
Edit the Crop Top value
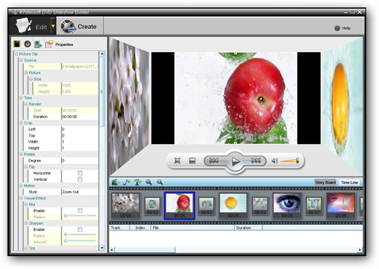pos(80,135)
